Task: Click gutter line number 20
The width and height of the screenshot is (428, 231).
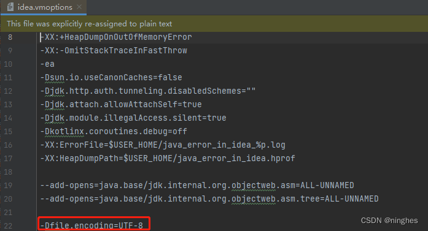Action: pyautogui.click(x=8, y=199)
